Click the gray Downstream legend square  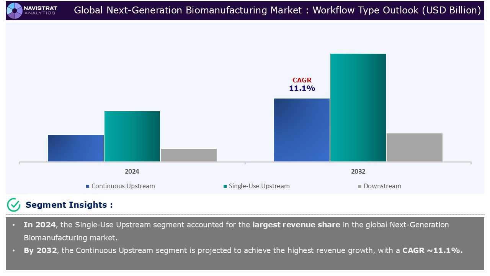tap(360, 186)
